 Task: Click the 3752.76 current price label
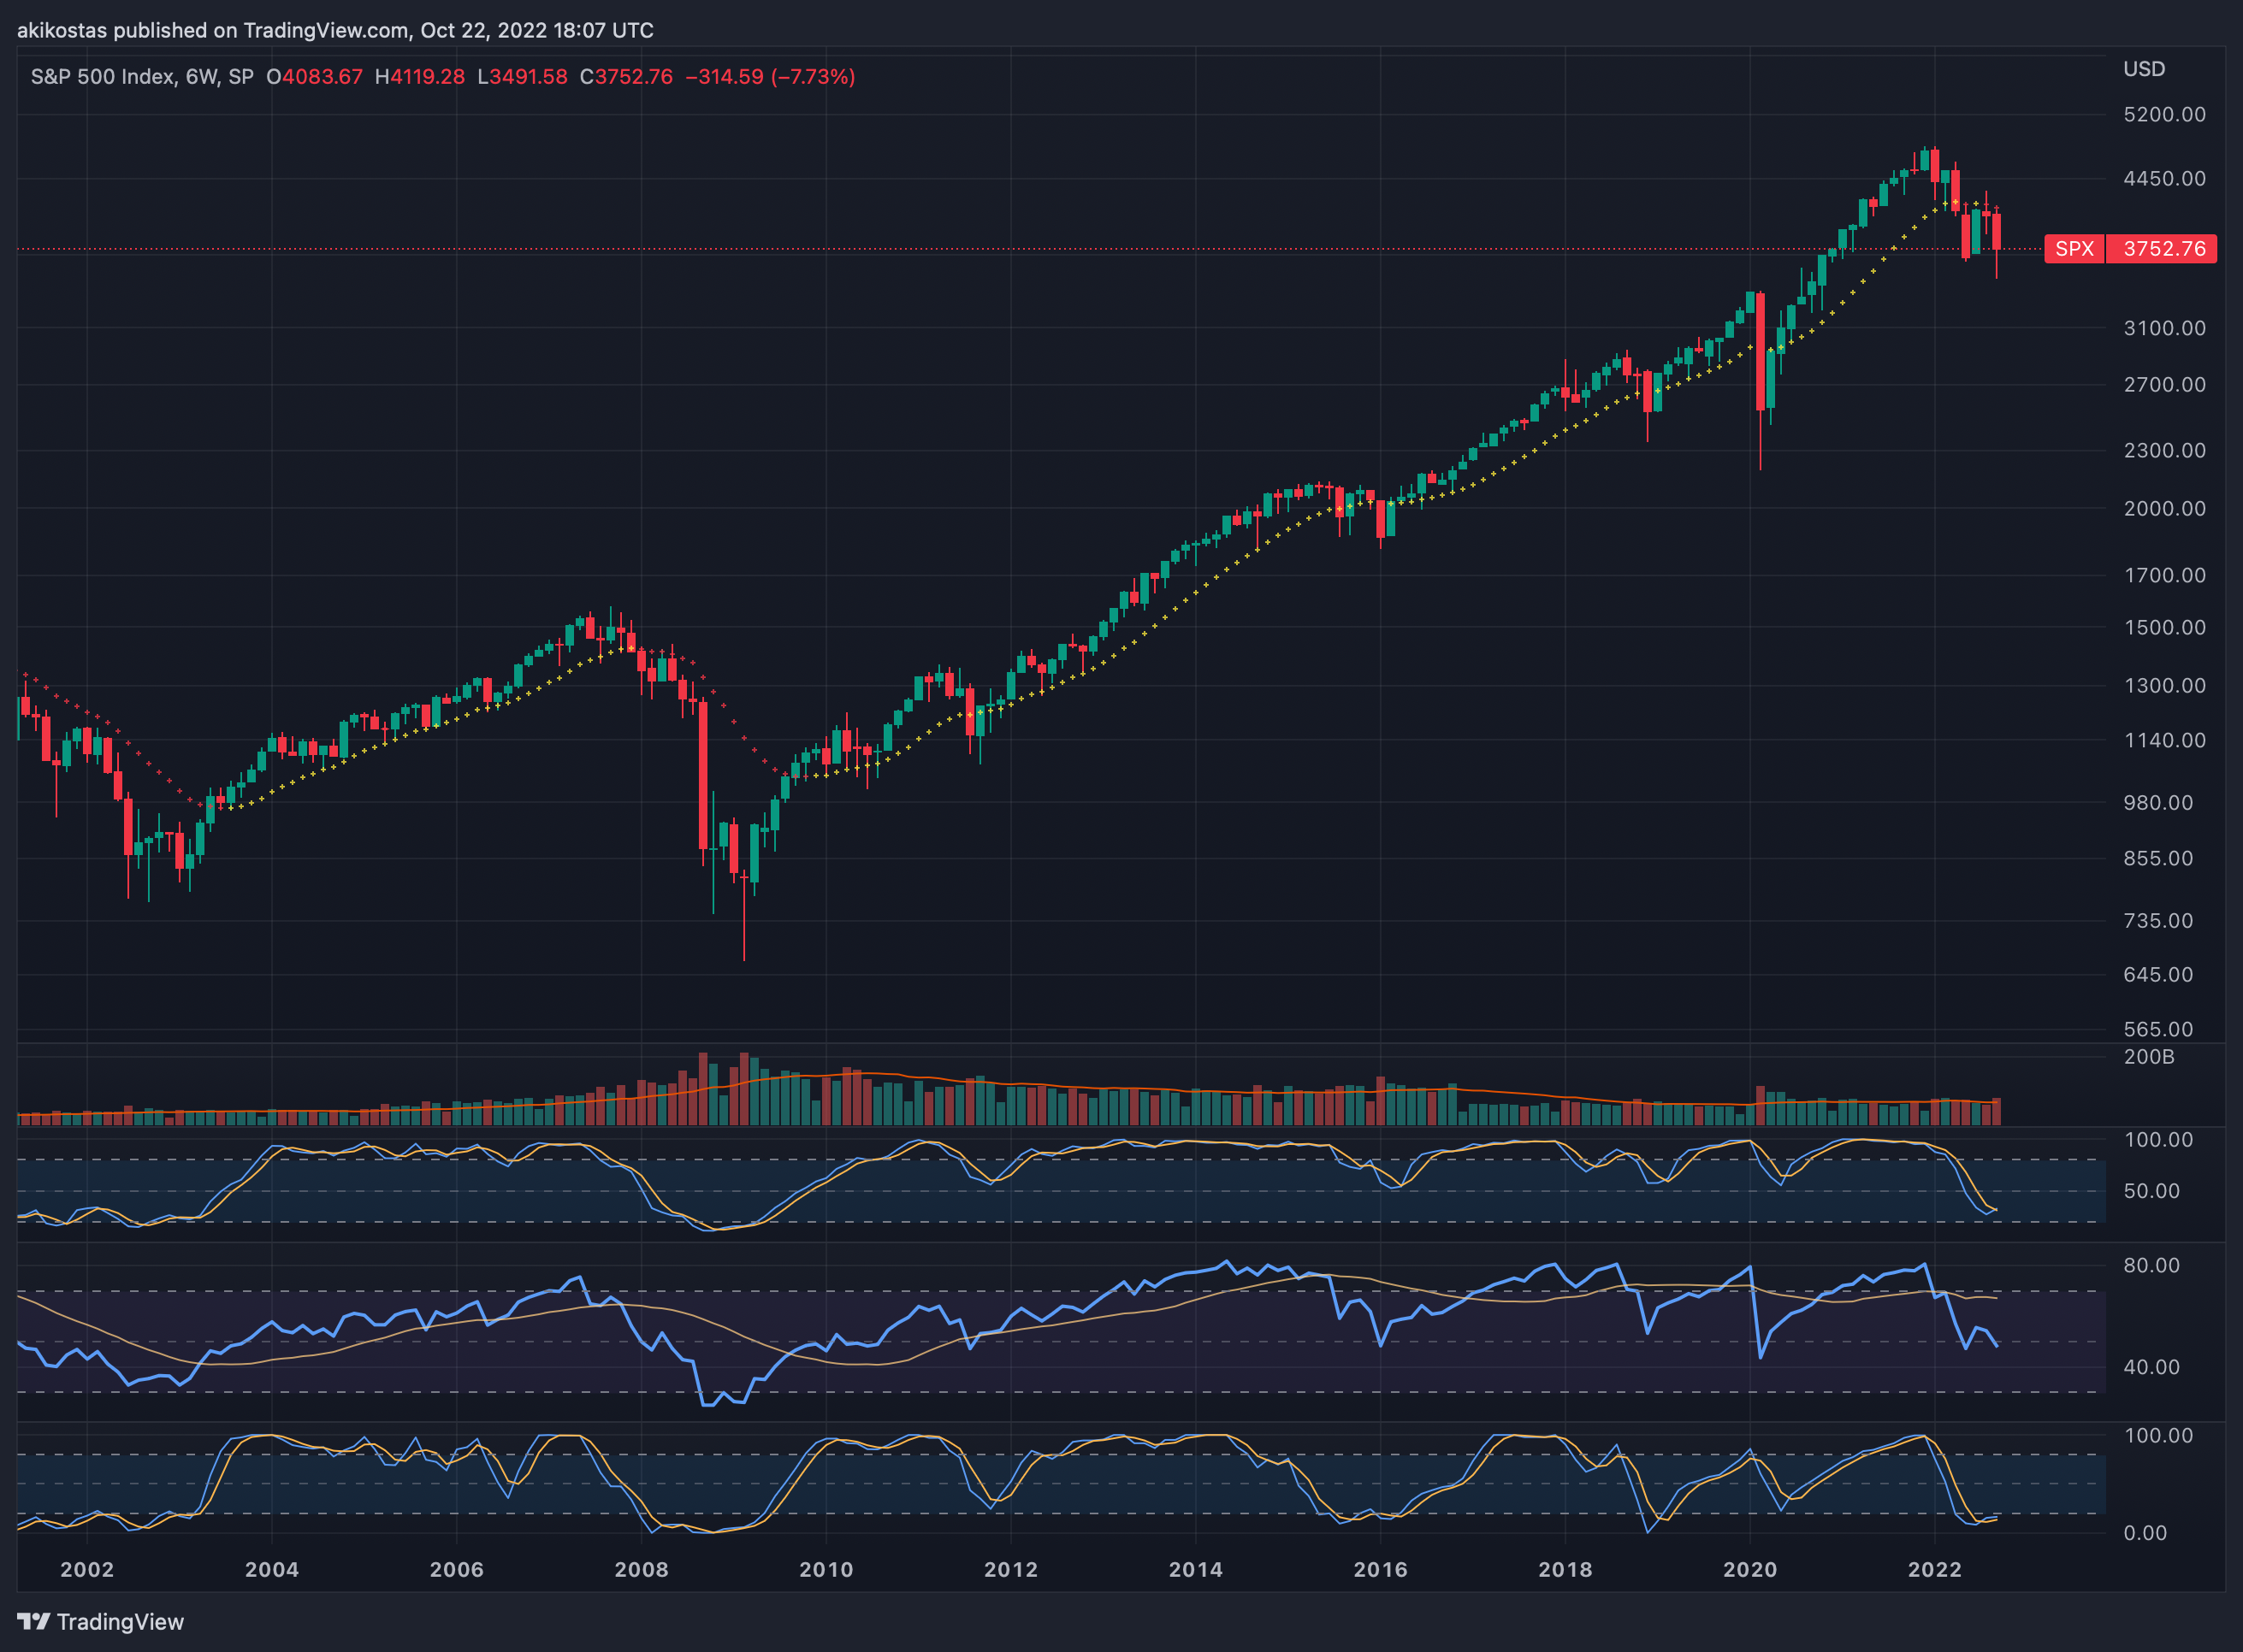[x=2163, y=249]
